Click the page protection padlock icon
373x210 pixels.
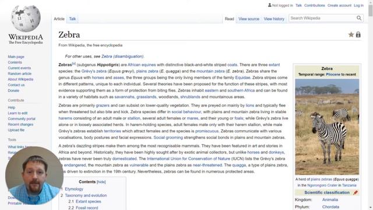[x=358, y=35]
